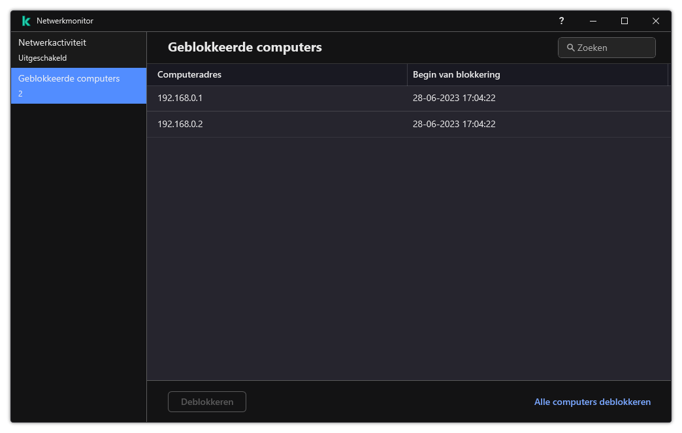The image size is (682, 433).
Task: Select the Uitgeschakeld label under Netwerkactiviteit
Action: (42, 58)
